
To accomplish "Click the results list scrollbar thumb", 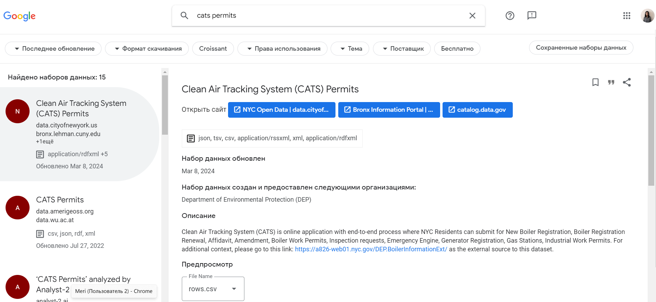I will pyautogui.click(x=165, y=105).
